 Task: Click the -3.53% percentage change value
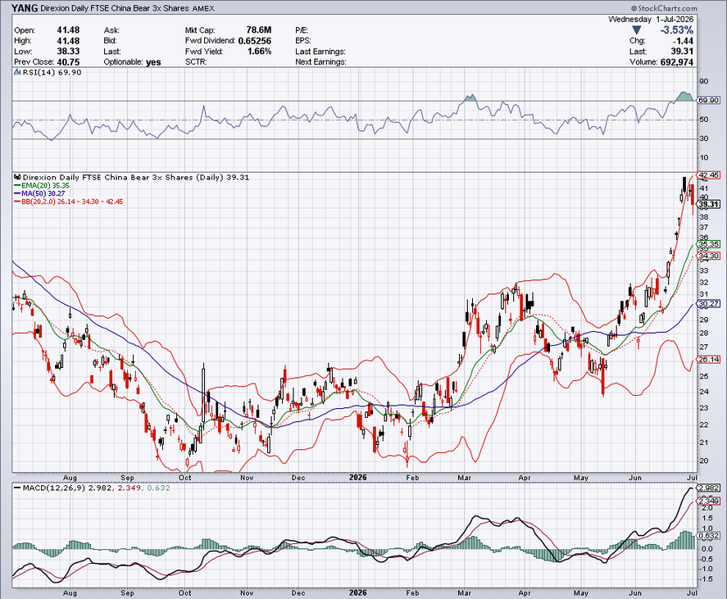(x=677, y=30)
